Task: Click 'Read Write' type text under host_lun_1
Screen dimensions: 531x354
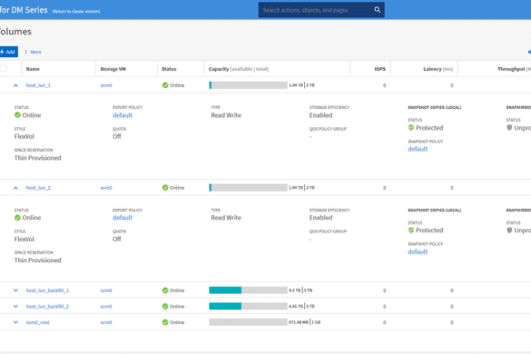Action: tap(226, 115)
